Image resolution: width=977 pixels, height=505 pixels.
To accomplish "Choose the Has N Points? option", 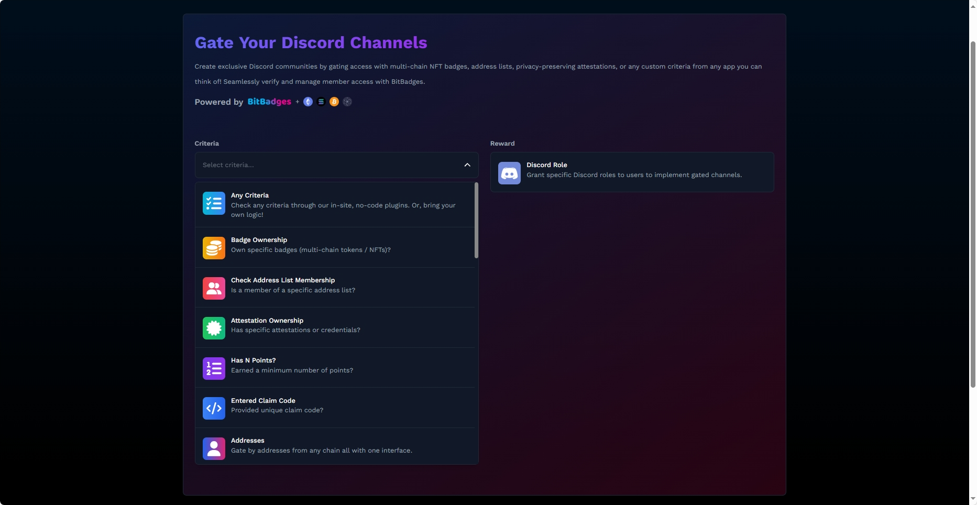I will [x=335, y=368].
